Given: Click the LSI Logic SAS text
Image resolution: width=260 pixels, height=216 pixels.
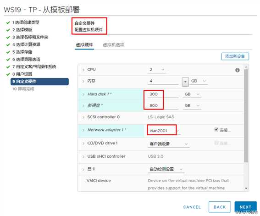Looking at the screenshot, I should pyautogui.click(x=161, y=117).
